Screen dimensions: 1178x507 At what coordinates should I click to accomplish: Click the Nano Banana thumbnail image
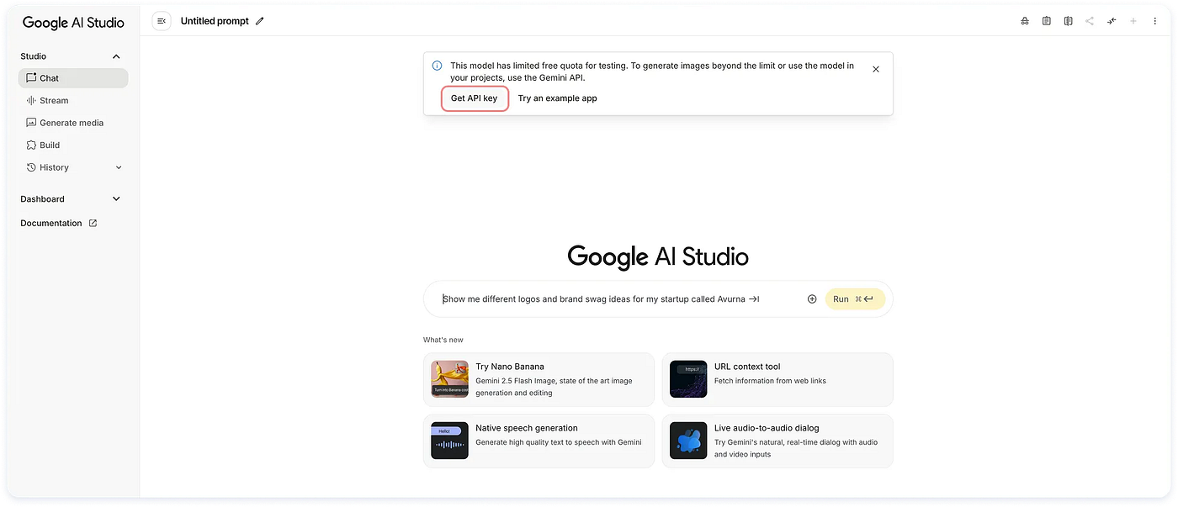(449, 379)
